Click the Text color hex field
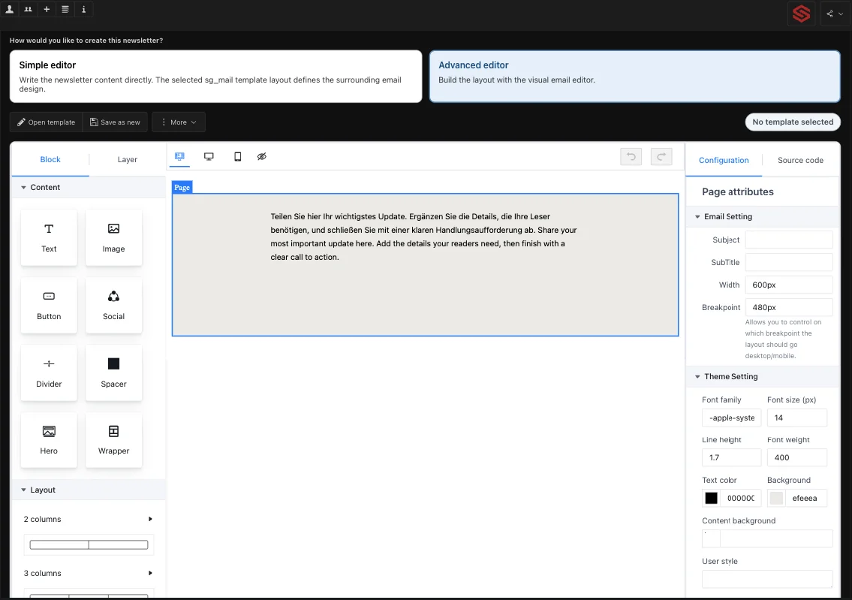The height and width of the screenshot is (600, 852). (741, 498)
